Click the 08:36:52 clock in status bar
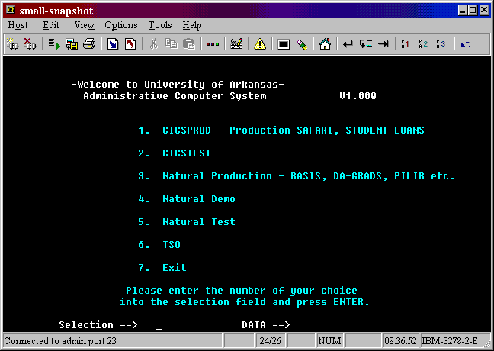Screen dimensions: 494x351 click(401, 341)
